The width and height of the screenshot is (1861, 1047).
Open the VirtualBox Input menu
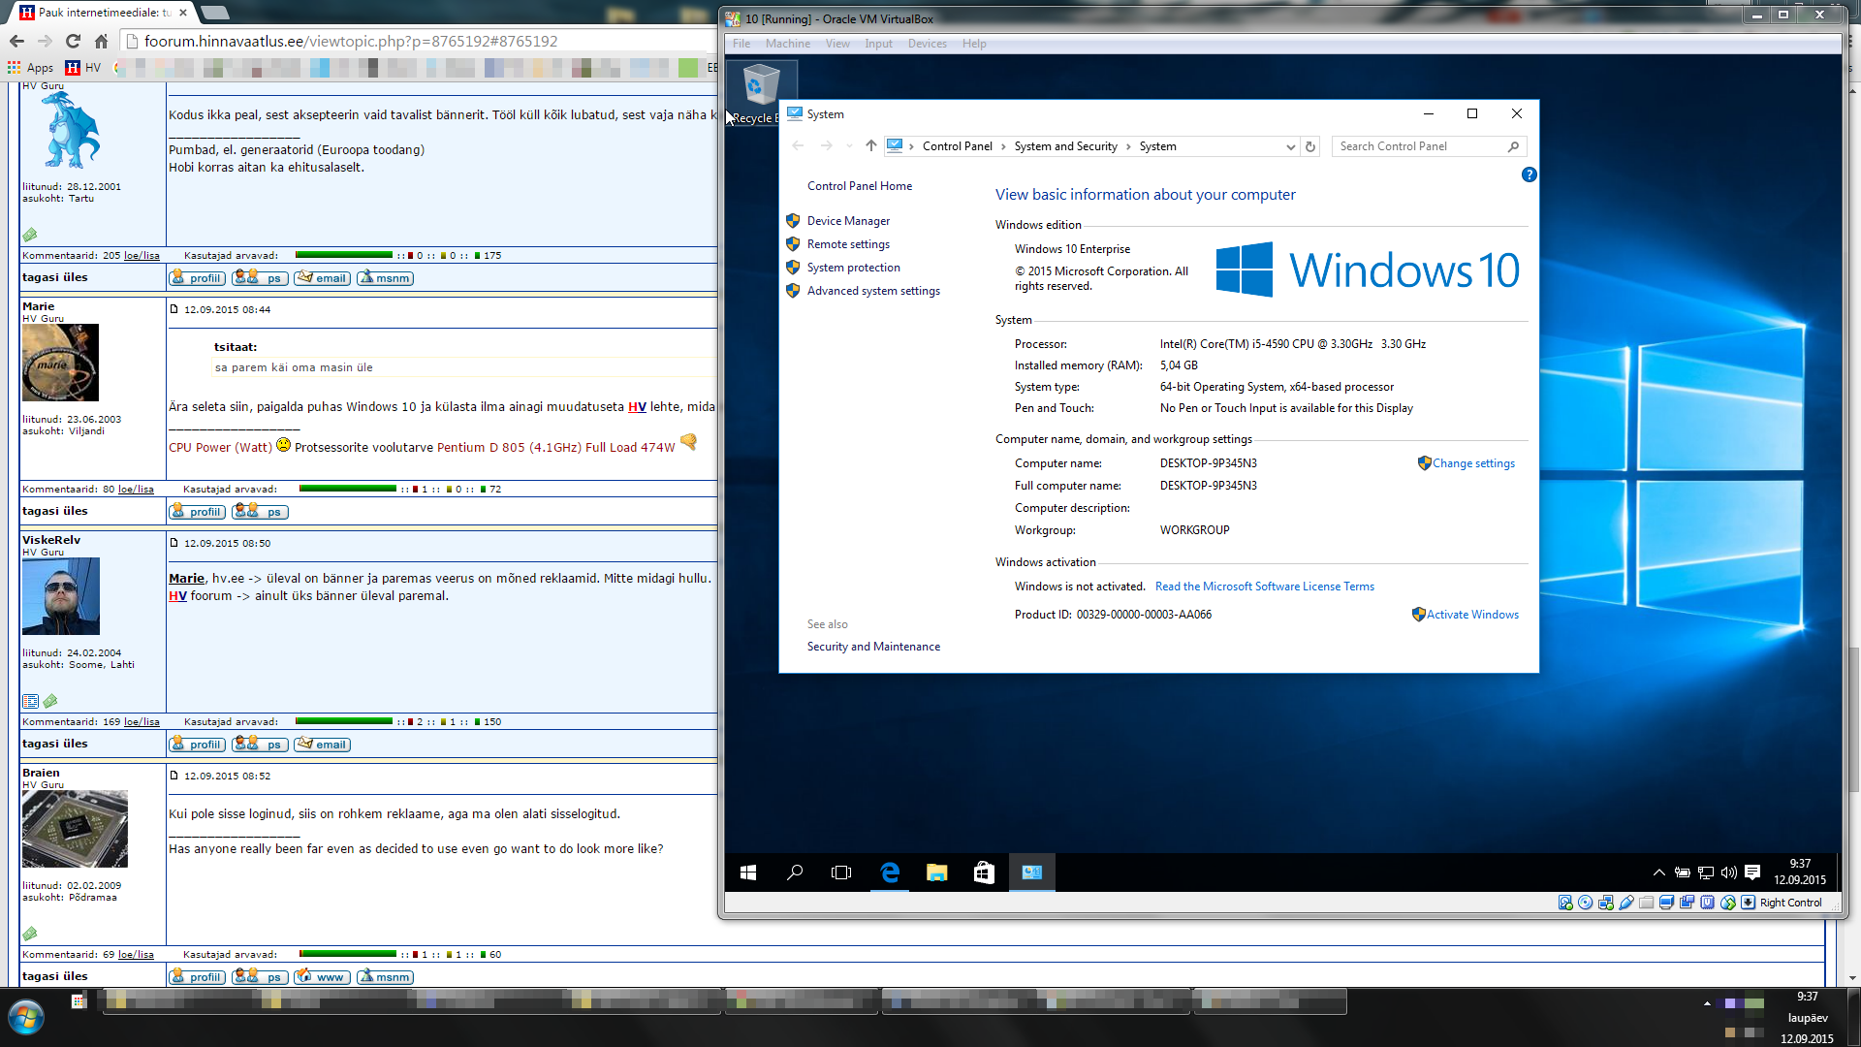pyautogui.click(x=879, y=44)
